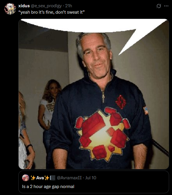Click the red monogram emblem on the sweater
The width and height of the screenshot is (172, 195).
pos(121,102)
